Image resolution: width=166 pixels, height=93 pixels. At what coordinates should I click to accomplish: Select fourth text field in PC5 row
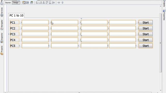pos(122,46)
